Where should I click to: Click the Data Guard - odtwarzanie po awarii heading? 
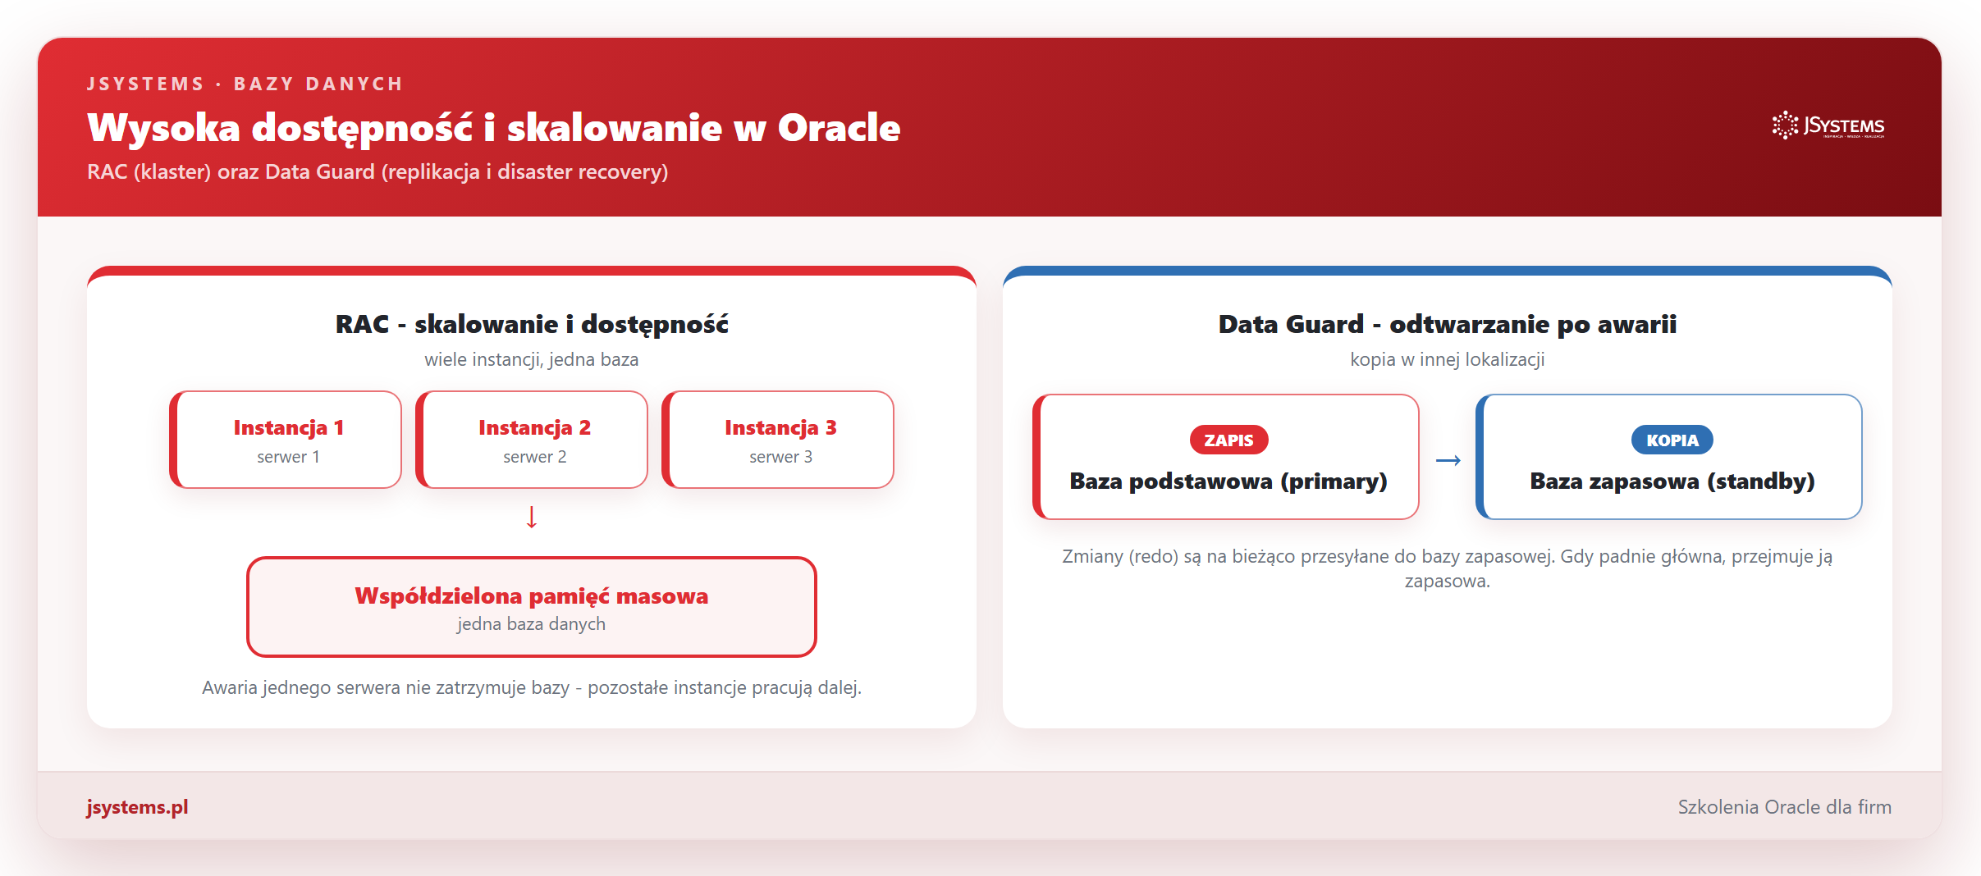pos(1447,325)
